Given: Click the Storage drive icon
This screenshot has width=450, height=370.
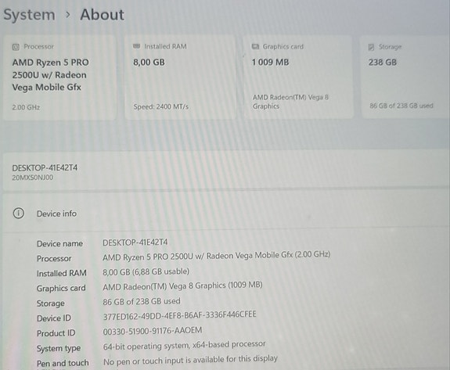Looking at the screenshot, I should [371, 47].
